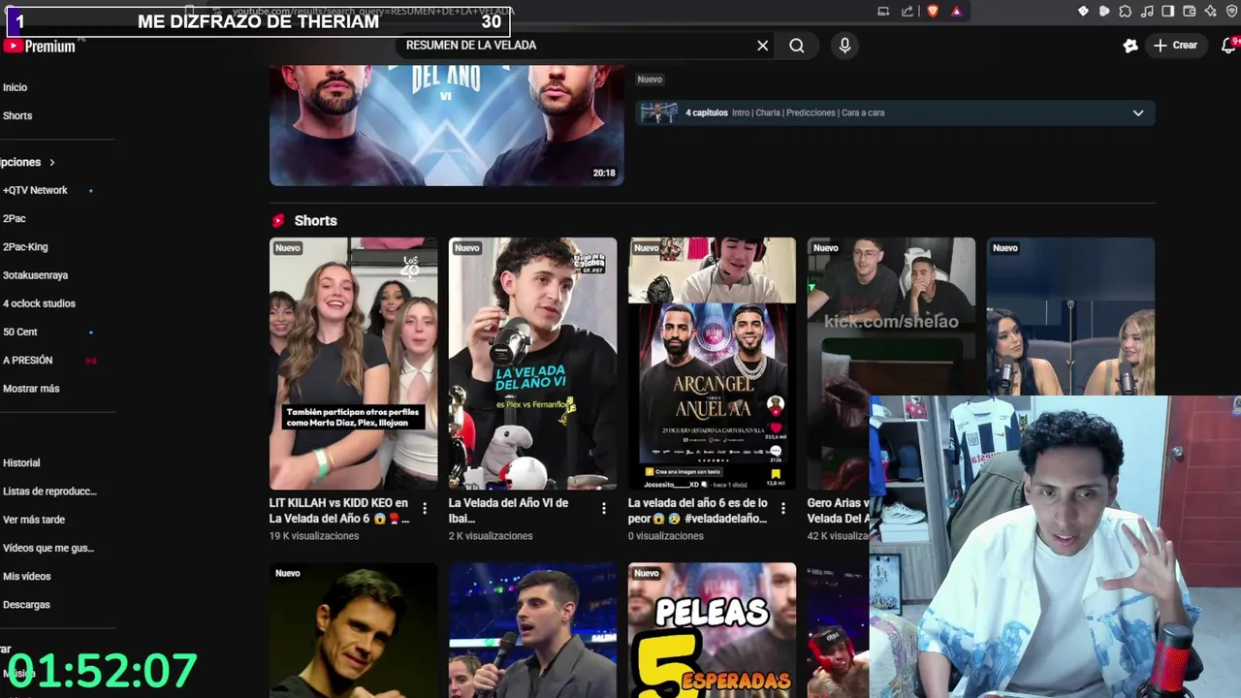This screenshot has width=1241, height=698.
Task: Open the Brave Wallet icon
Action: (1190, 11)
